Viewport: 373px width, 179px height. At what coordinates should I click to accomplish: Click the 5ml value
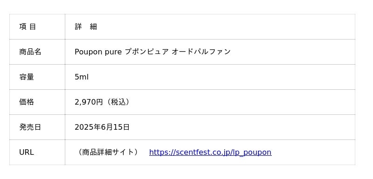click(82, 77)
